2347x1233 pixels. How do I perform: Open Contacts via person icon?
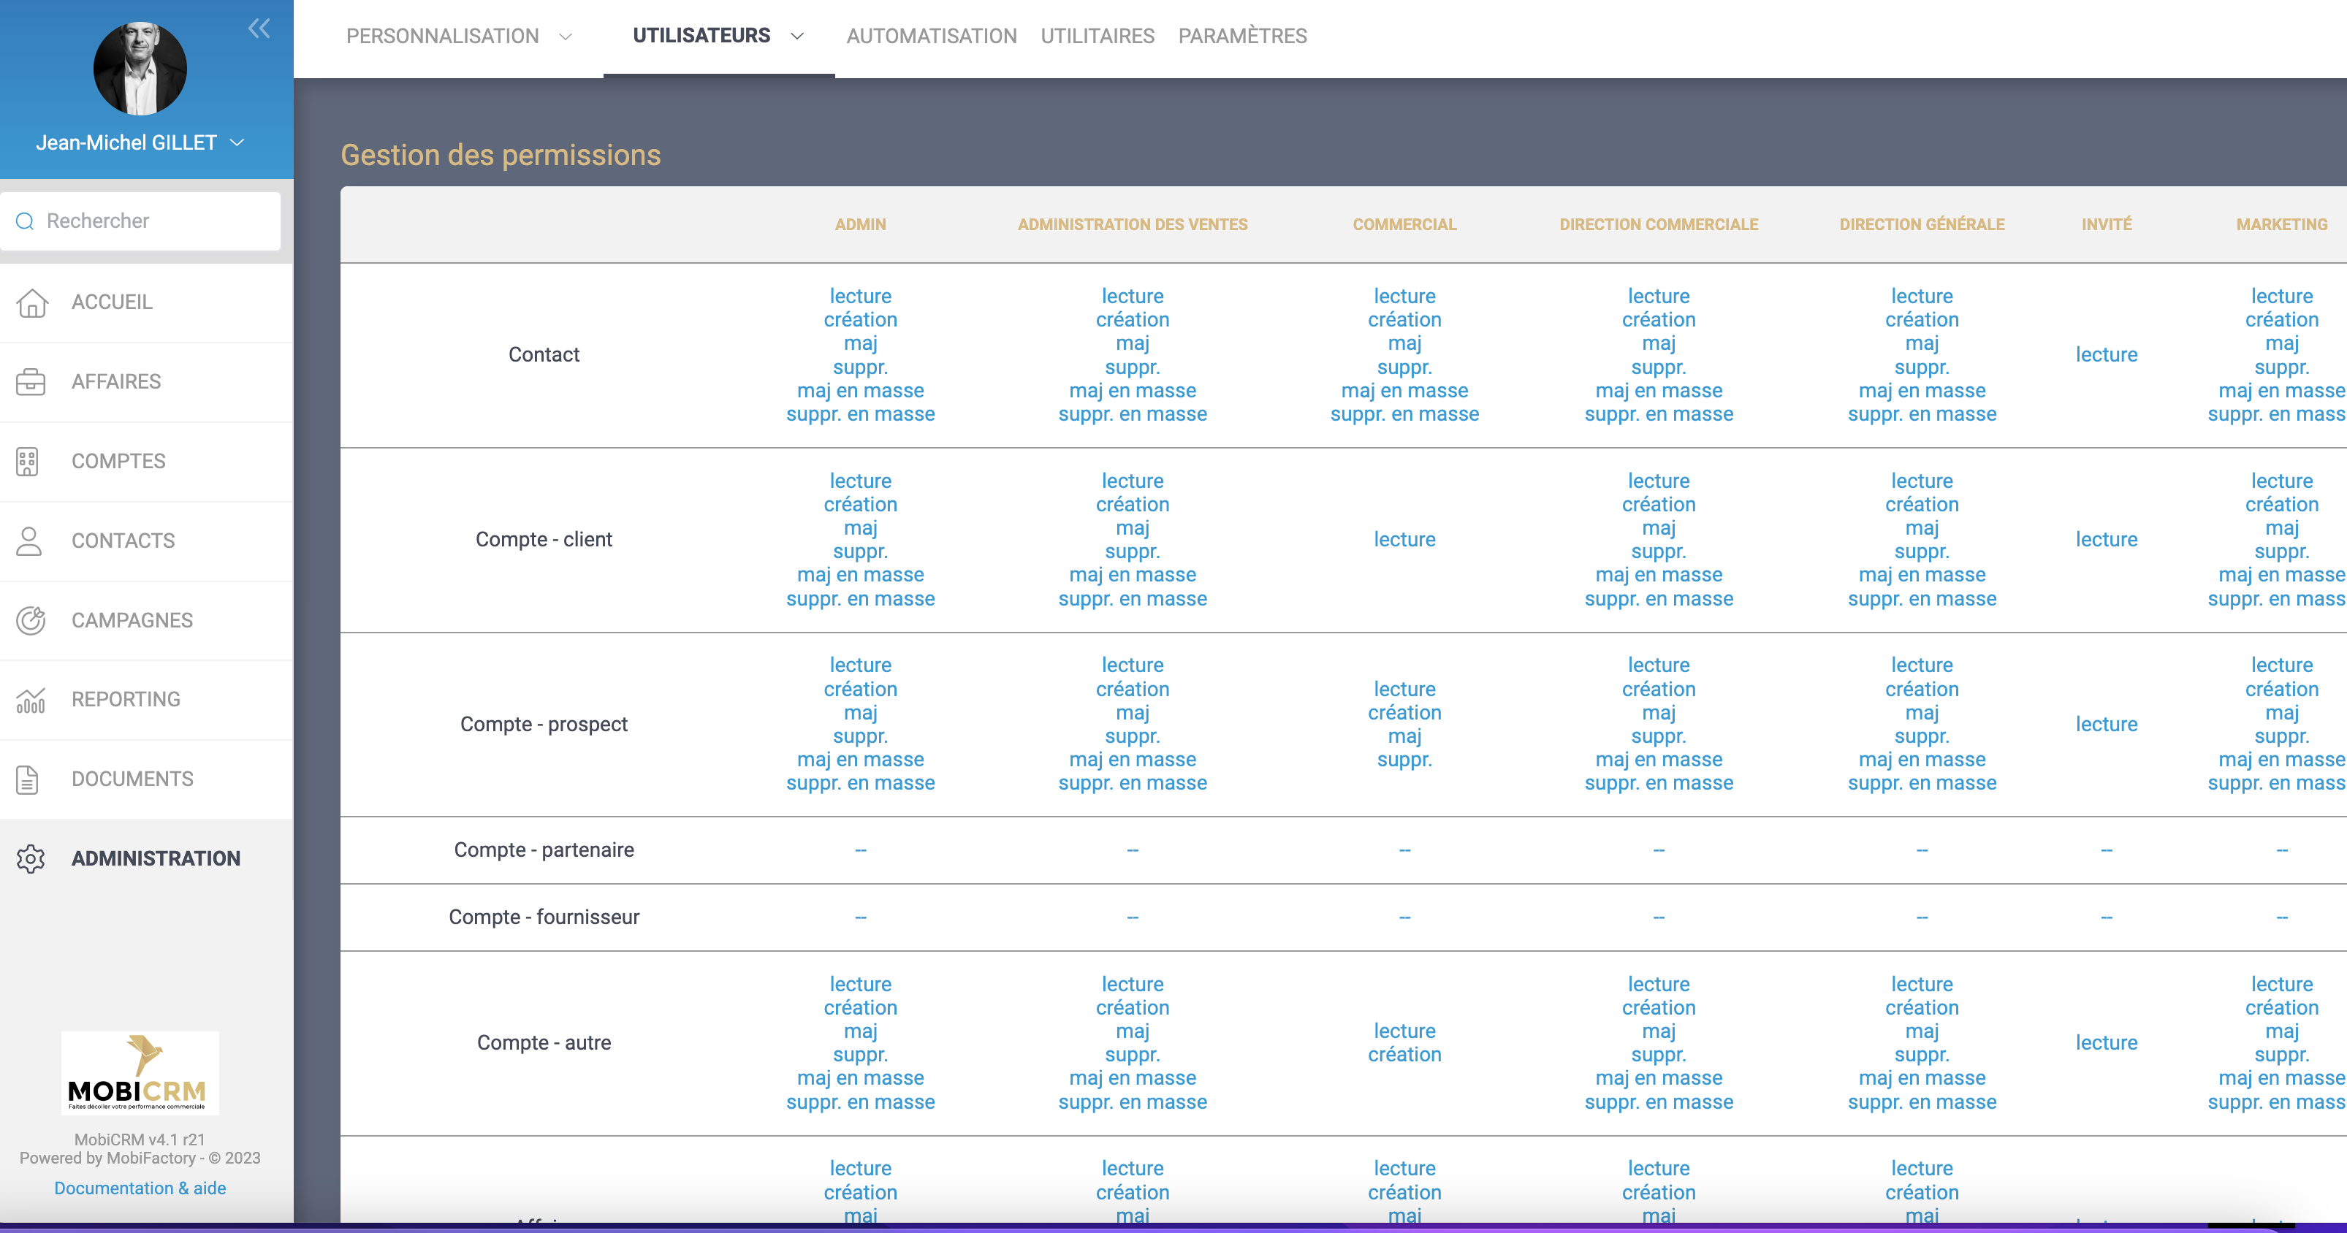29,541
